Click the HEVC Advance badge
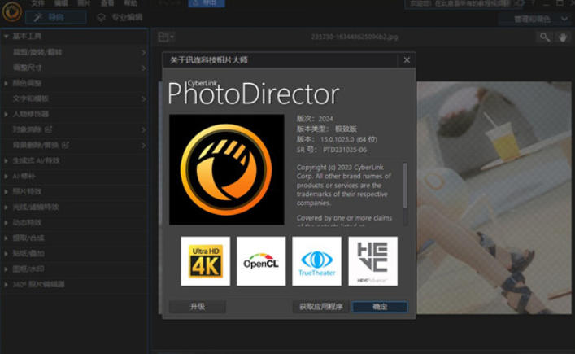Screen dimensions: 575x354 372,261
